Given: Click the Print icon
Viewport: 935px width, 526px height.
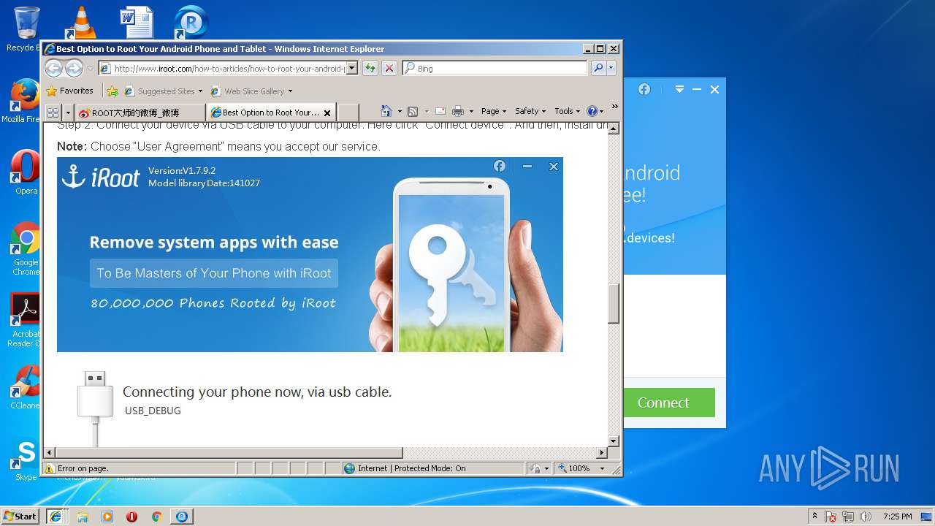Looking at the screenshot, I should [458, 111].
